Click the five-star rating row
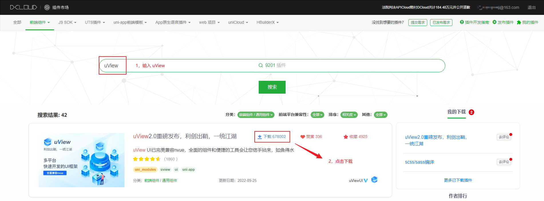Viewport: 544px width, 201px height. [x=147, y=159]
